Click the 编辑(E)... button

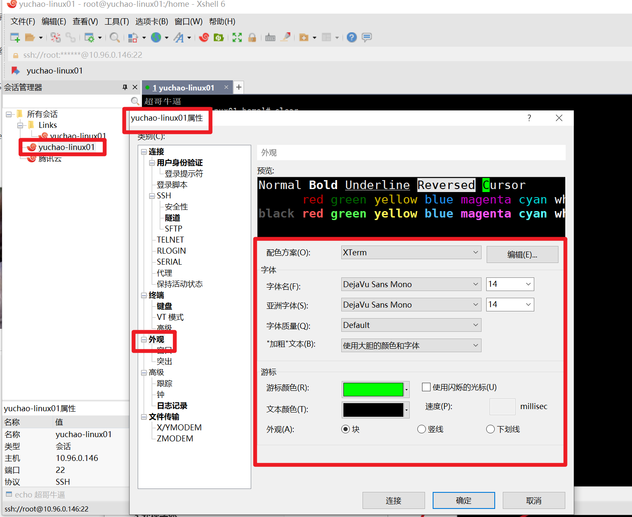[x=522, y=254]
